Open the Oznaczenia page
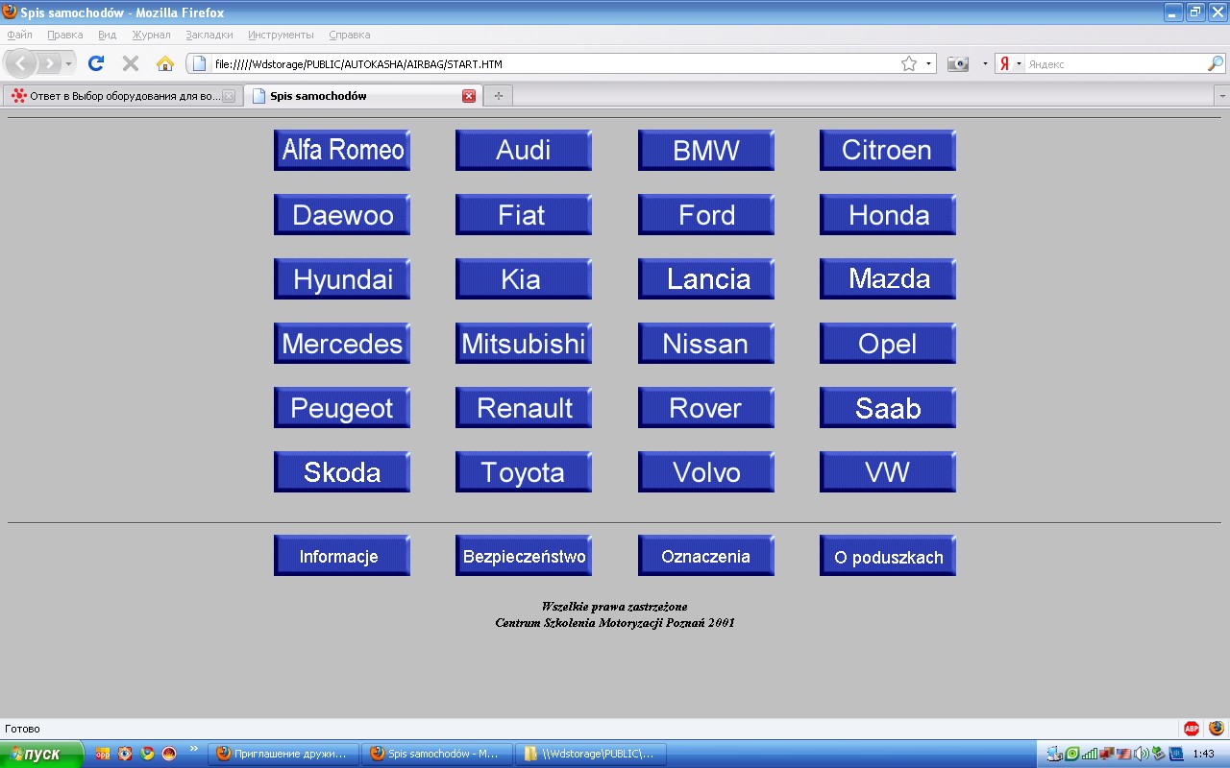The width and height of the screenshot is (1230, 768). (706, 556)
